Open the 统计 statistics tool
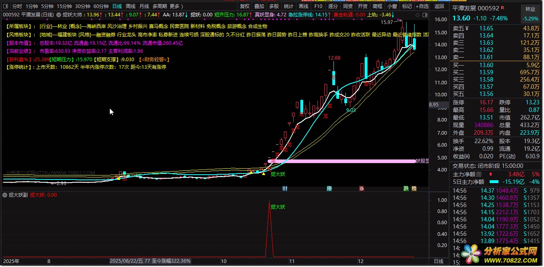This screenshot has width=544, height=267. point(288,6)
